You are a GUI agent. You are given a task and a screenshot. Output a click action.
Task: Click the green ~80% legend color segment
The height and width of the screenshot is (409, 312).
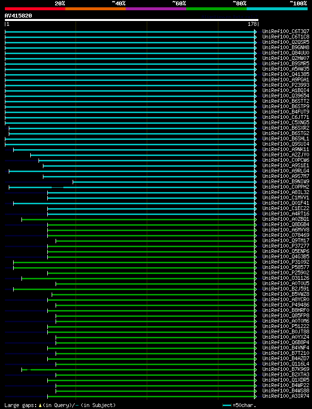pos(216,9)
